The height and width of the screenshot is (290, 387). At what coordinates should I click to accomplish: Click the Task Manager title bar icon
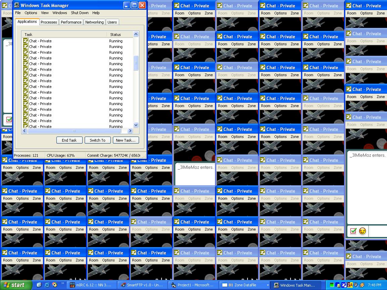click(x=16, y=5)
